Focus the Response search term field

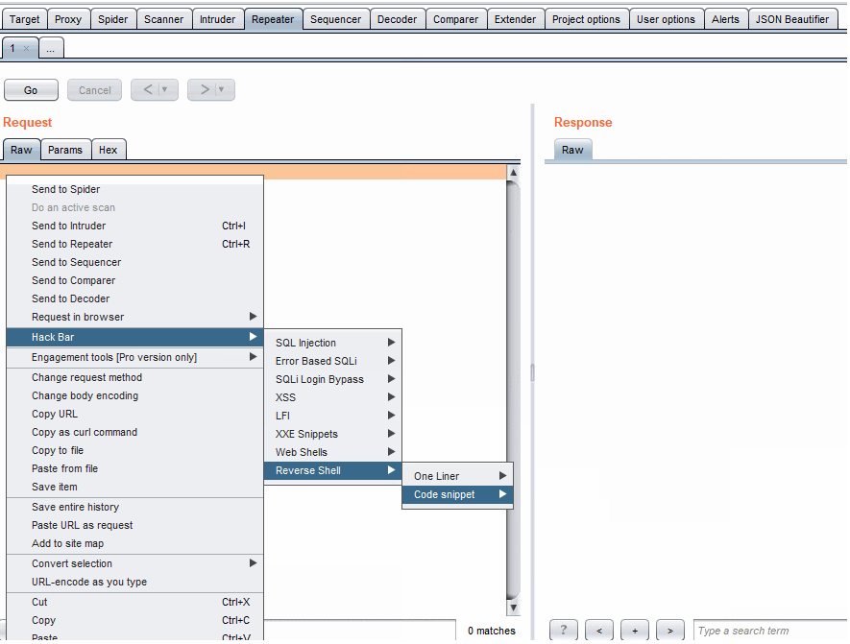769,631
